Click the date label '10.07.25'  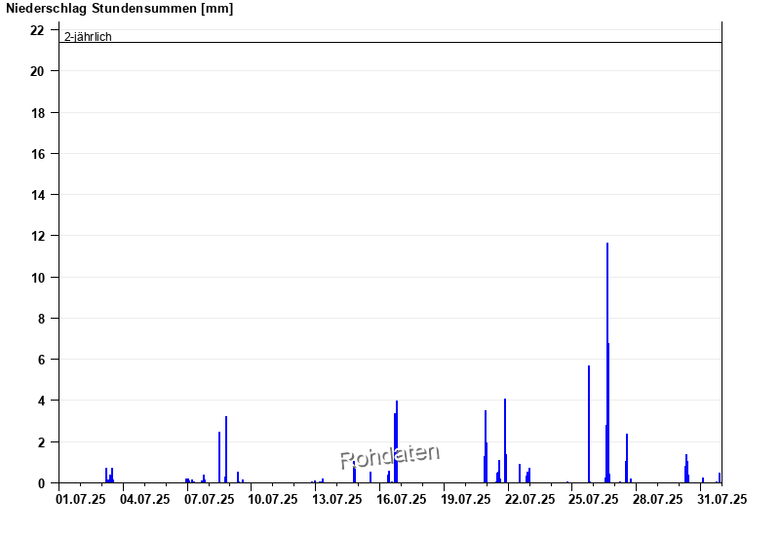coord(273,499)
